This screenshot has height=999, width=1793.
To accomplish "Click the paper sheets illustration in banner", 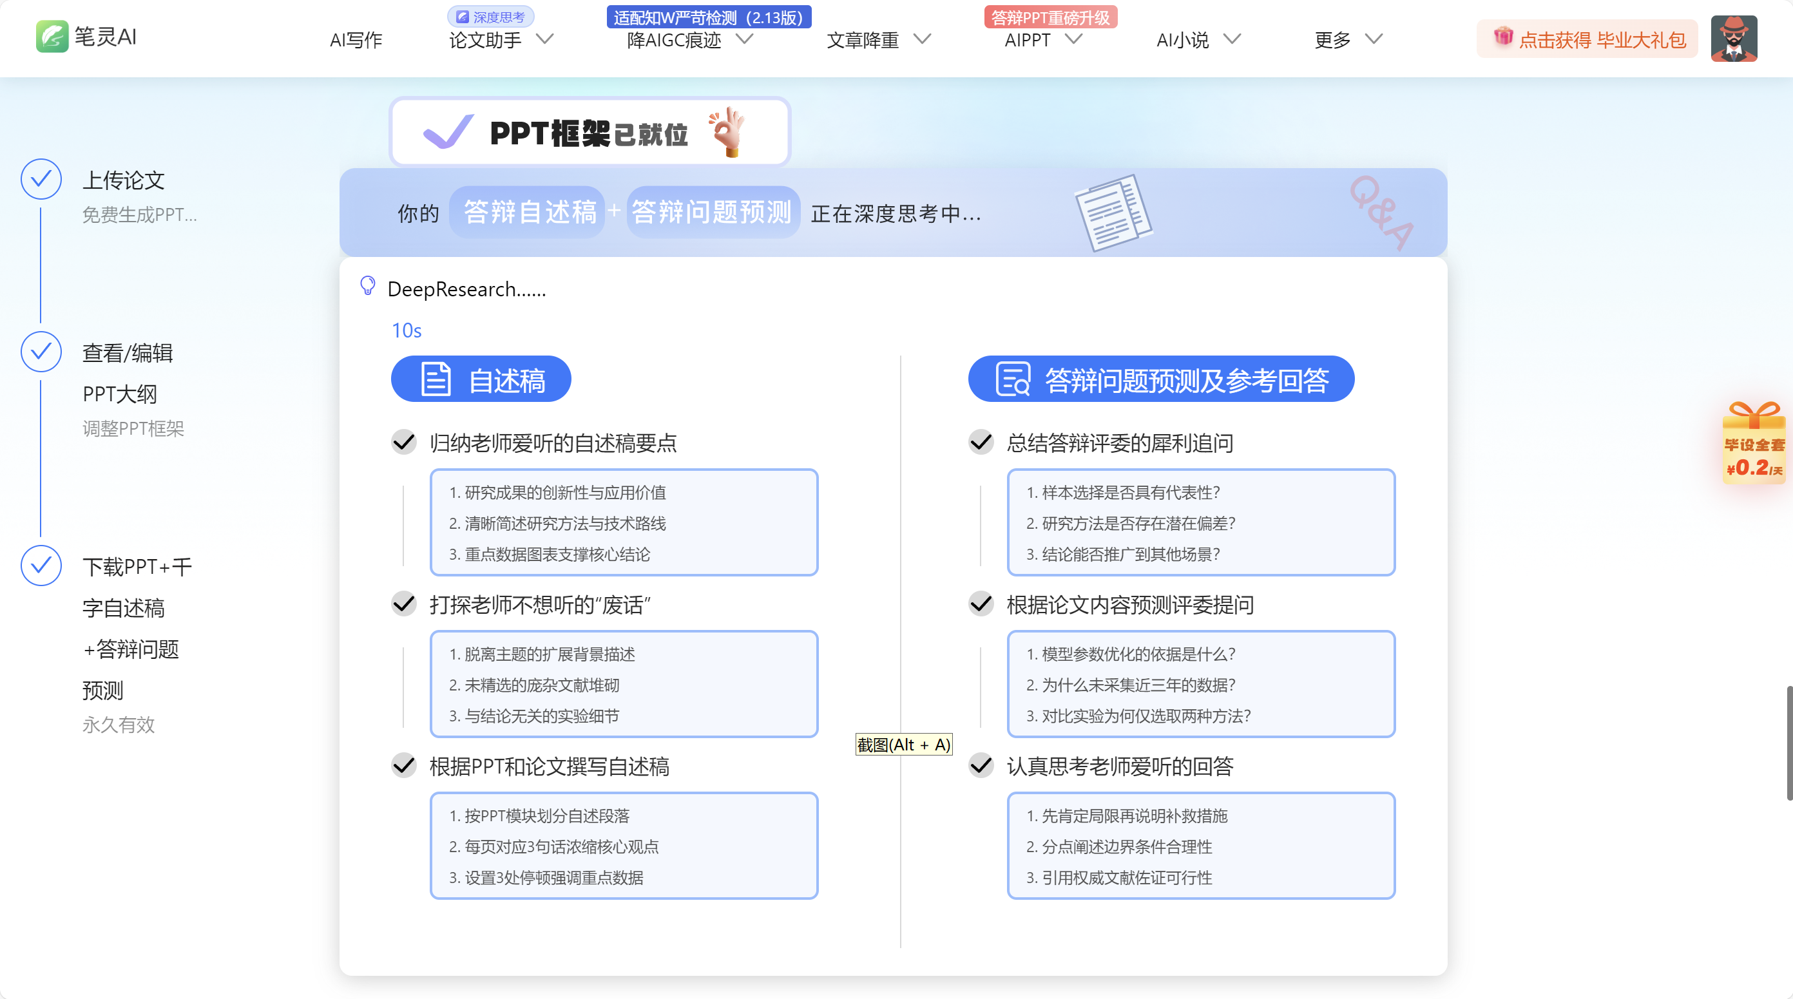I will tap(1113, 213).
